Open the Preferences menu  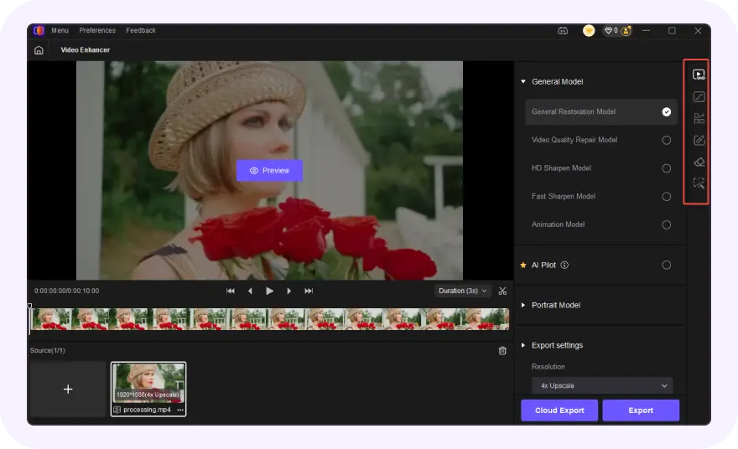97,31
